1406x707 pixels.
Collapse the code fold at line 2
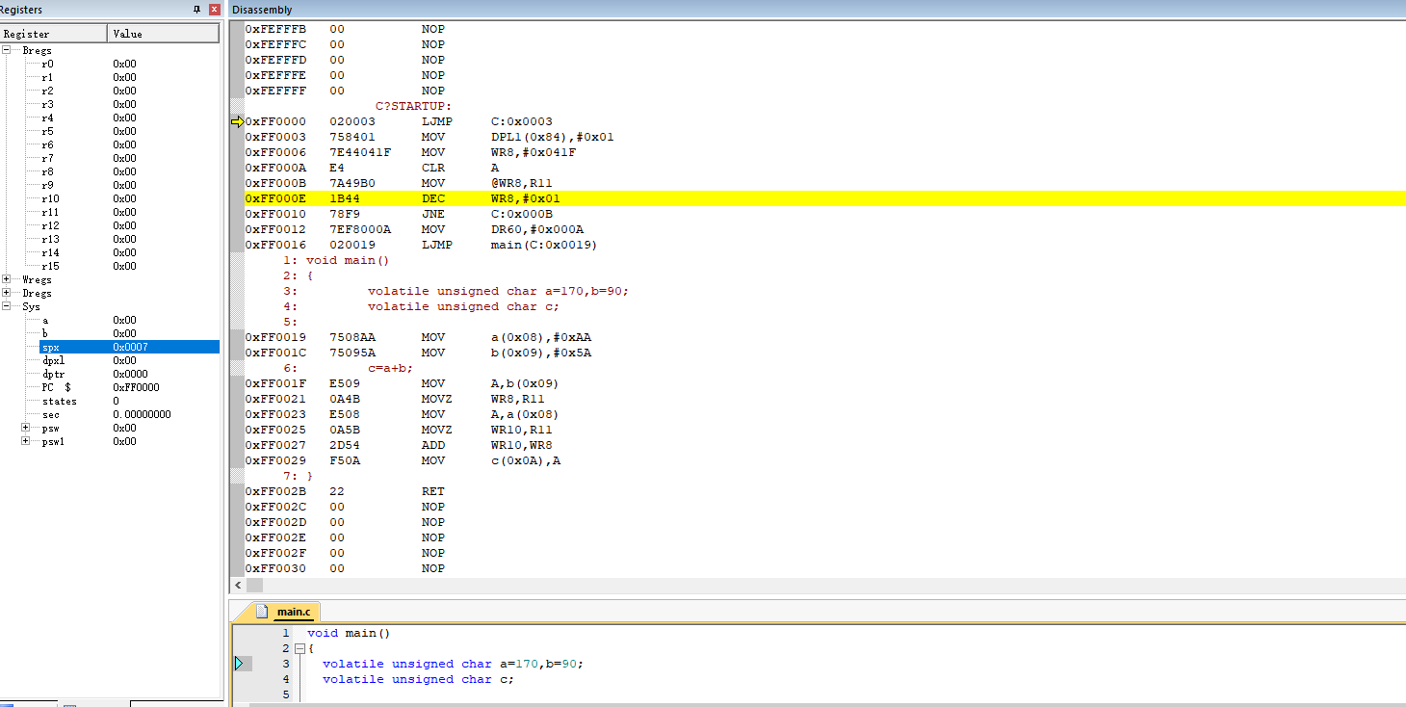pyautogui.click(x=299, y=648)
